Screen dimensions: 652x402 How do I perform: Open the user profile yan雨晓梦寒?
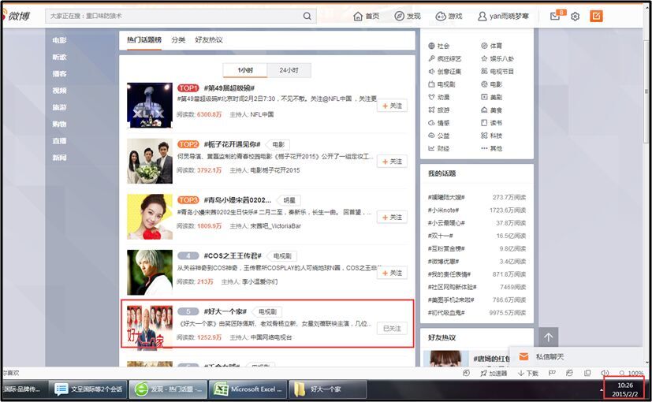click(x=503, y=17)
